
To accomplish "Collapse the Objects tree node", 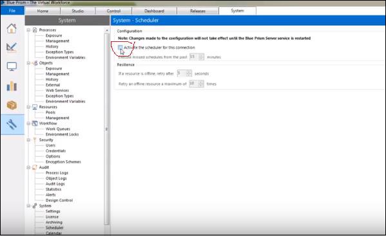I will click(28, 63).
